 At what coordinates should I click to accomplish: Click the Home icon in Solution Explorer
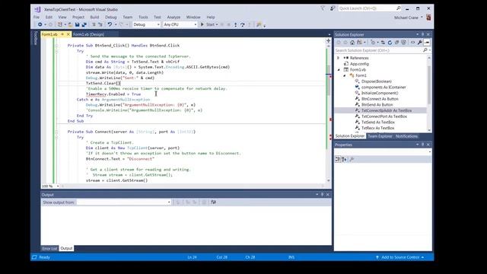pos(352,43)
